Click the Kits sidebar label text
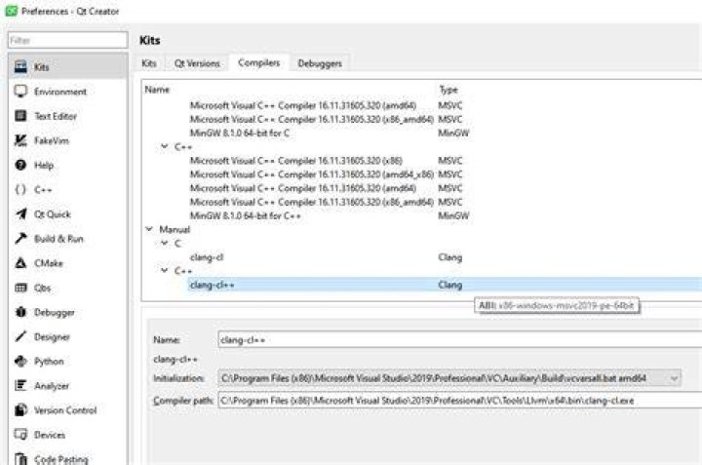 [x=42, y=67]
